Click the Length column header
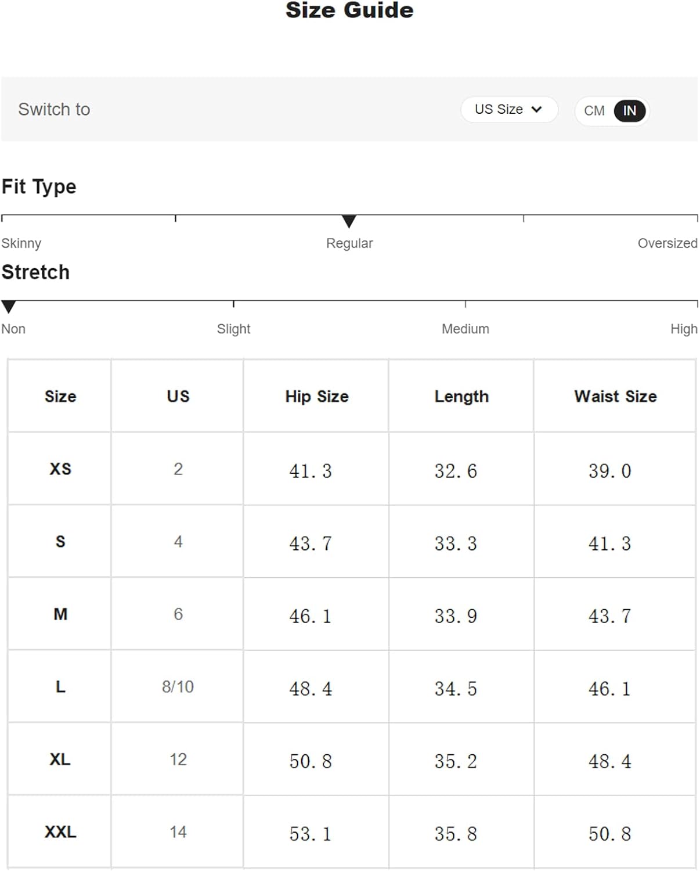This screenshot has height=871, width=700. pos(461,396)
